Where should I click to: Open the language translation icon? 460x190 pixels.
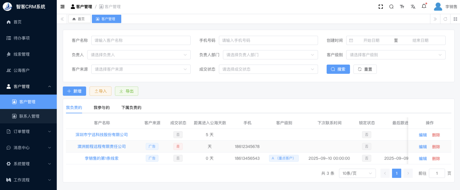click(x=413, y=7)
